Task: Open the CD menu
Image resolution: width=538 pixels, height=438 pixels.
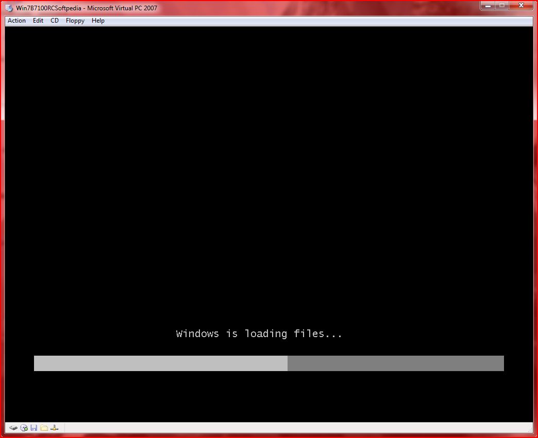Action: (55, 21)
